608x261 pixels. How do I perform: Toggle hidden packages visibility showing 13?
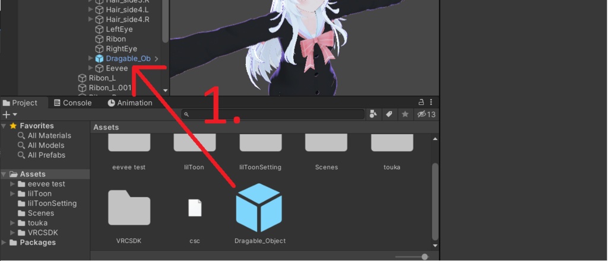(426, 114)
